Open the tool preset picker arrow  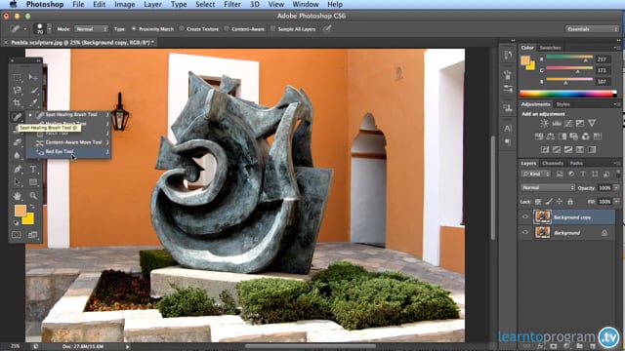[x=25, y=29]
